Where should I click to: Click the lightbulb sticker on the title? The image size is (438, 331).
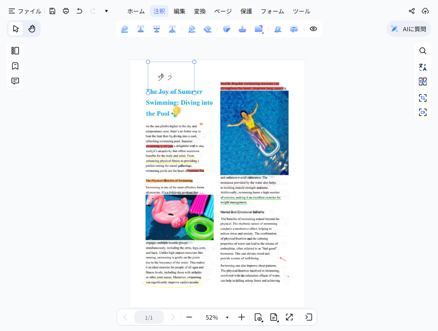coord(176,112)
